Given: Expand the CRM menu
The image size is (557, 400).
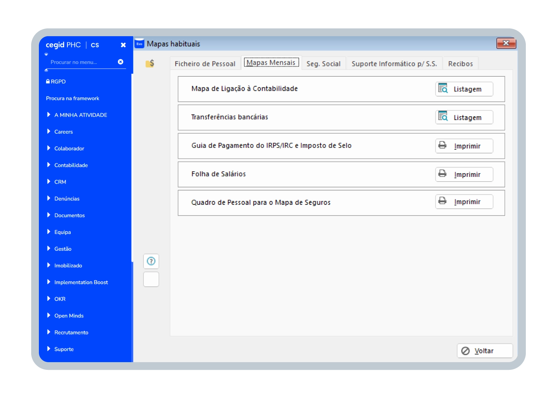Looking at the screenshot, I should click(57, 182).
